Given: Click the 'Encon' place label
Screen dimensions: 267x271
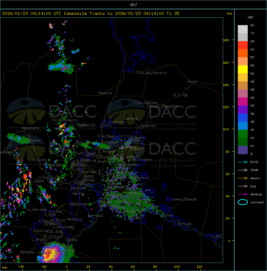Looking at the screenshot, I should pos(193,81).
